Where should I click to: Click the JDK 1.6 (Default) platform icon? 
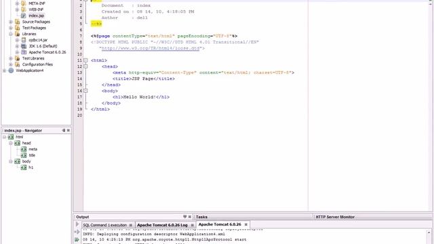point(24,46)
